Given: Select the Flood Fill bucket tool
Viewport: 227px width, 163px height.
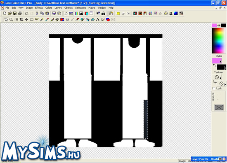Looking at the screenshot, I should 92,19.
